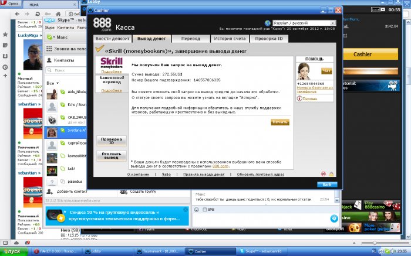This screenshot has height=256, width=411.
Task: Select the Вывод денег tab
Action: pos(151,39)
